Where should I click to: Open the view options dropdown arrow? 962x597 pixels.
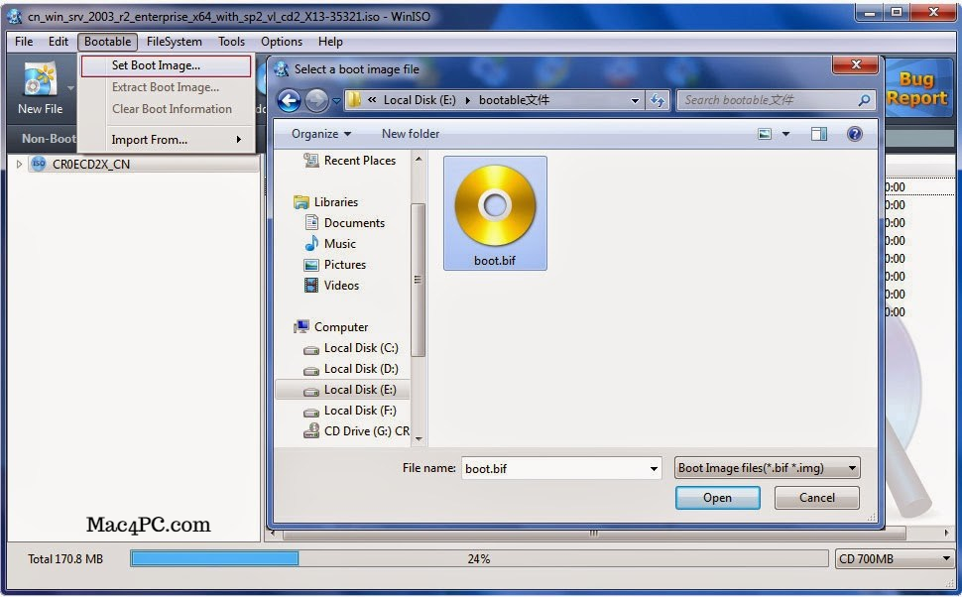click(785, 134)
